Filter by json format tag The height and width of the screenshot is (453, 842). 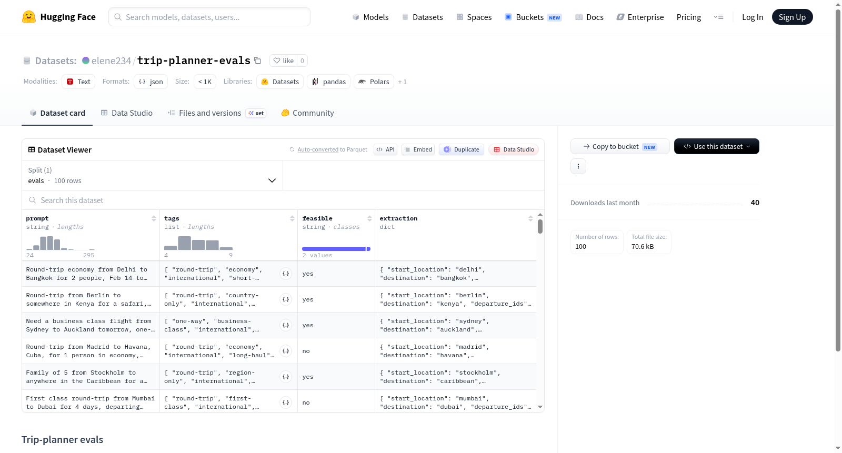coord(151,82)
